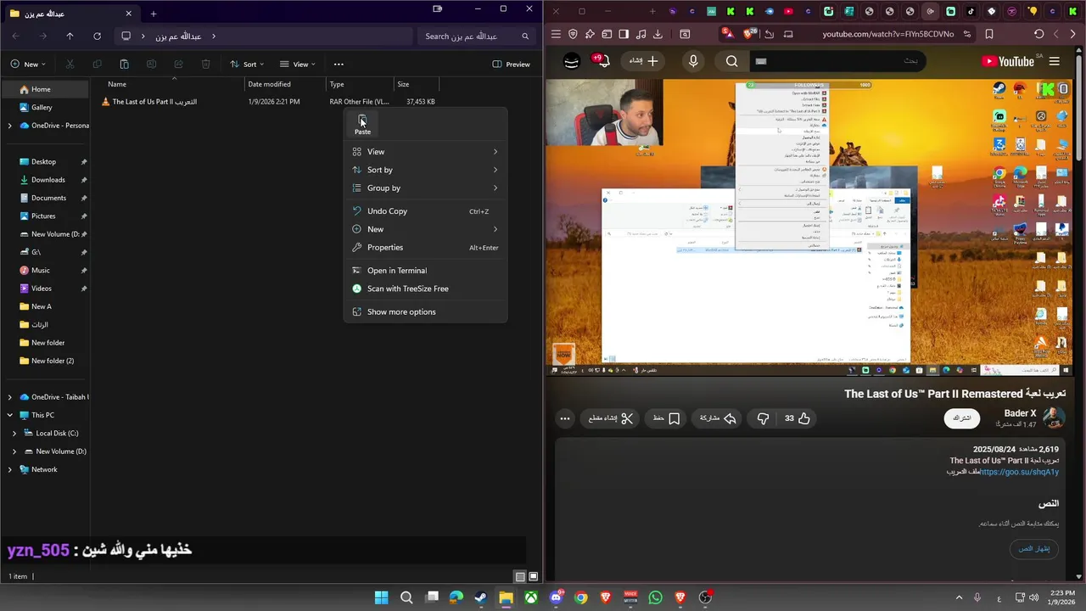Click the browser bookmark icon

point(989,34)
